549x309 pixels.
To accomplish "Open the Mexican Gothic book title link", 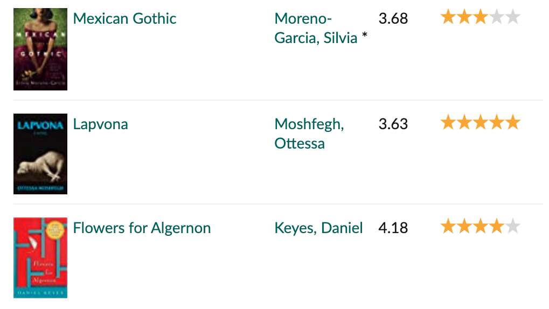I will click(124, 18).
